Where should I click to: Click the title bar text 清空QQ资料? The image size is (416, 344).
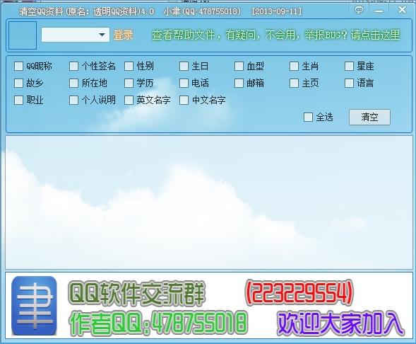tap(42, 11)
